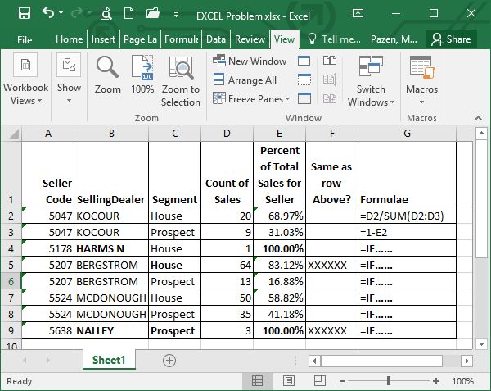Viewport: 491px width, 391px height.
Task: Select row 6 header
Action: (11, 281)
